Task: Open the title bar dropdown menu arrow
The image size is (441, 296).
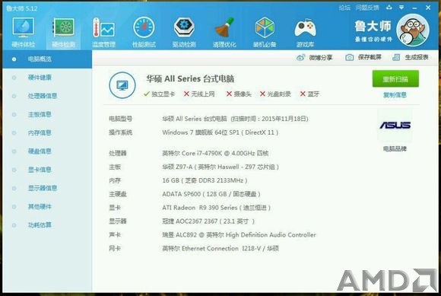Action: [401, 8]
